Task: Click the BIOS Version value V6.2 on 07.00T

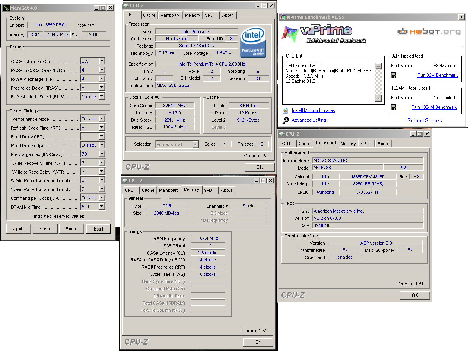Action: [x=368, y=219]
